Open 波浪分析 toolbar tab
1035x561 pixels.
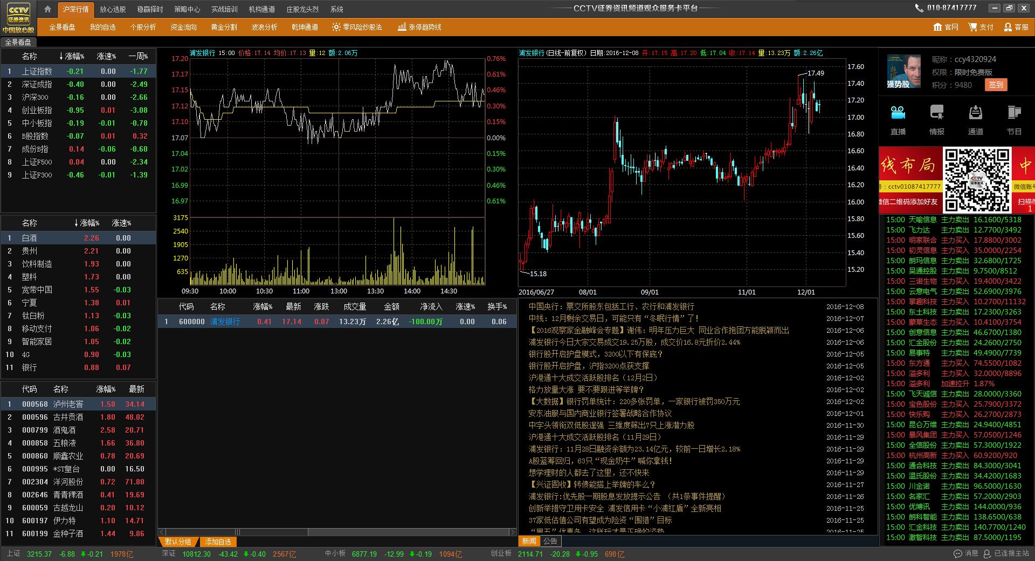(x=264, y=27)
